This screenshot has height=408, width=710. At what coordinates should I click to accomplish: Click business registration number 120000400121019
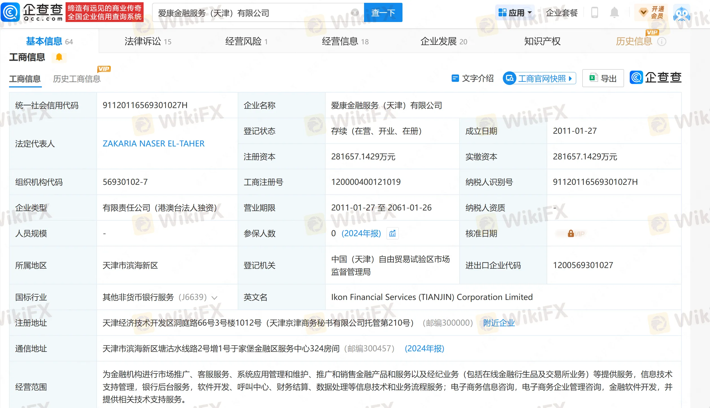coord(366,182)
